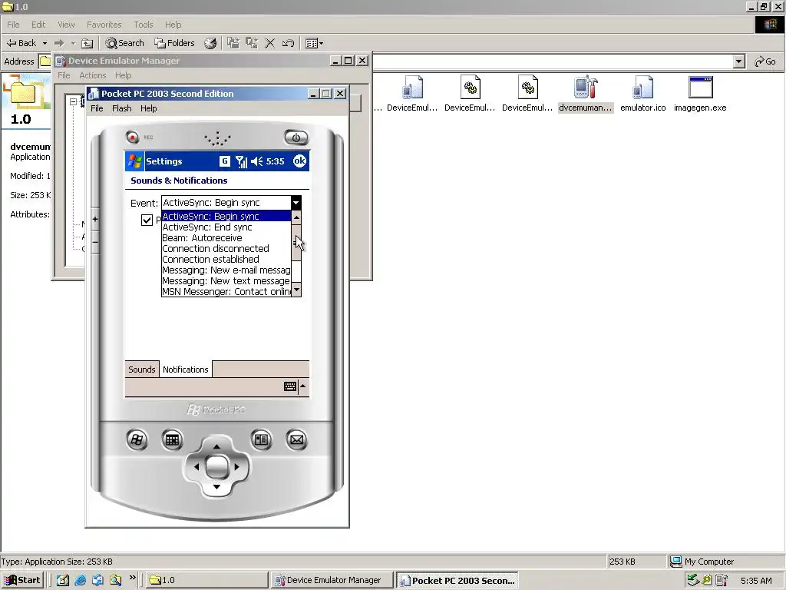Screen dimensions: 786x590
Task: Open the emulator Flash menu
Action: click(x=122, y=108)
